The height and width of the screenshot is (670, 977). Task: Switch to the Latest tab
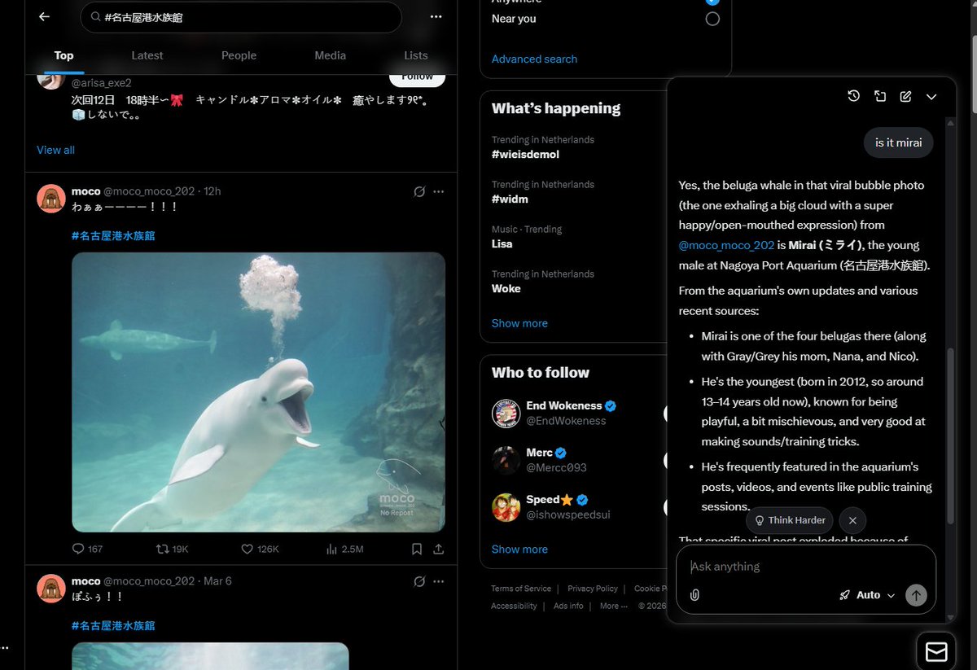click(147, 55)
